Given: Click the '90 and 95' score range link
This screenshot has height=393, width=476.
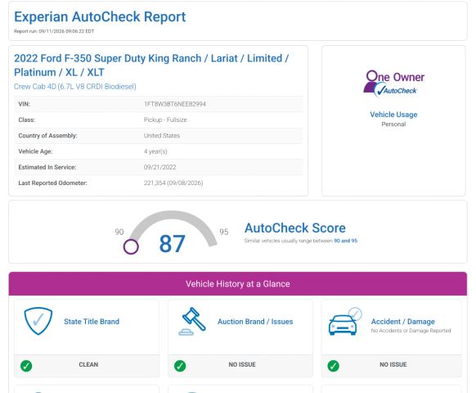Looking at the screenshot, I should pyautogui.click(x=345, y=241).
